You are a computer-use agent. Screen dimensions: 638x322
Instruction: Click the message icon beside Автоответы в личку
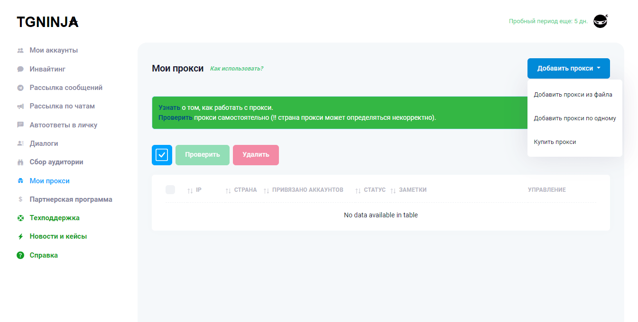click(x=20, y=125)
